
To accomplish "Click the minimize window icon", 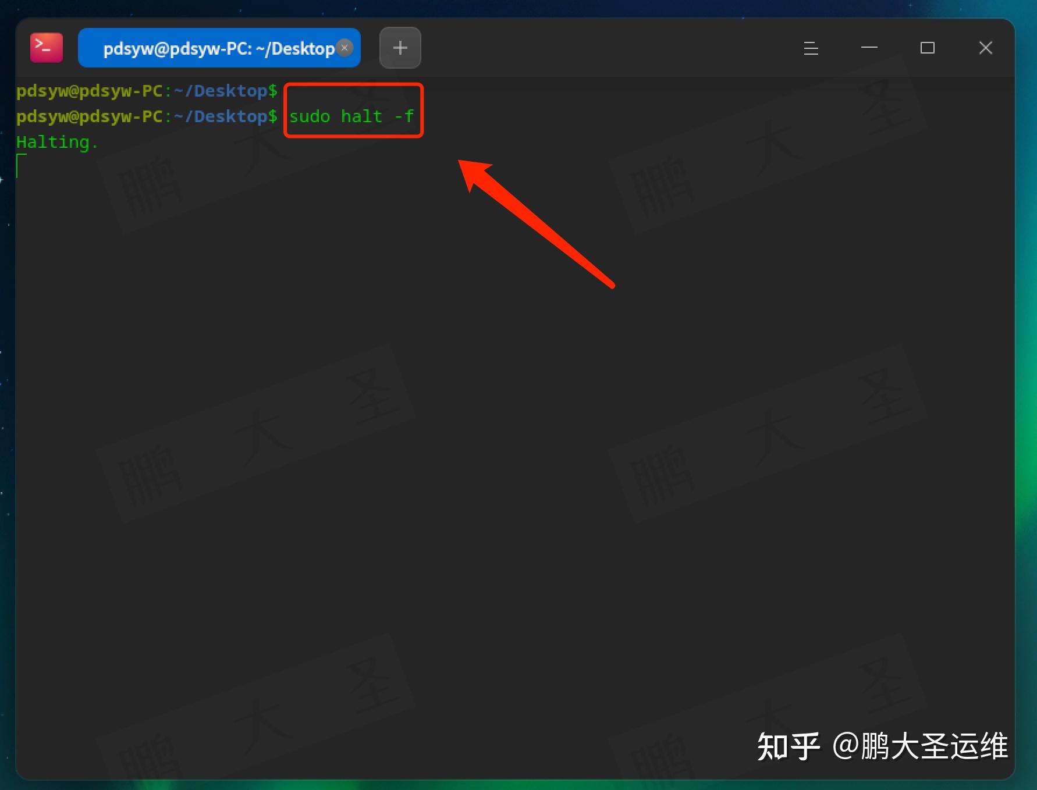I will pos(869,48).
